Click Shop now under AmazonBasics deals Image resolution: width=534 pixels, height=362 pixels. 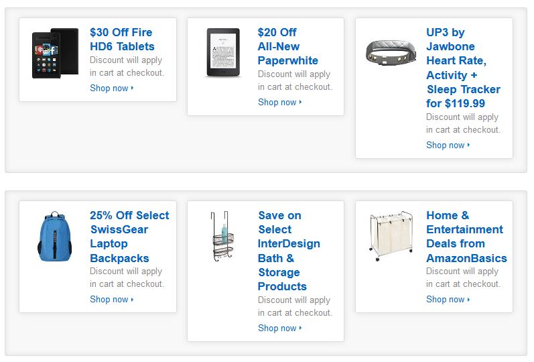[445, 299]
